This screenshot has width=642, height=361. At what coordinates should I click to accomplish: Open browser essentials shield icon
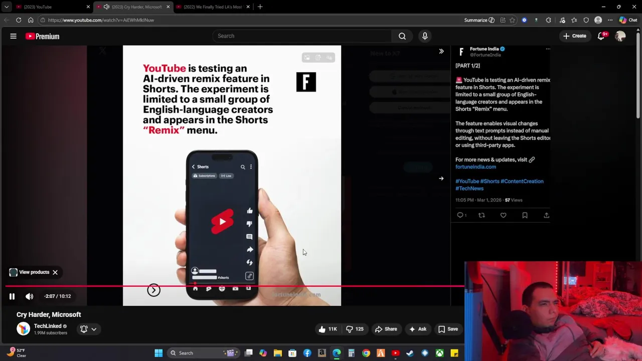pos(586,20)
